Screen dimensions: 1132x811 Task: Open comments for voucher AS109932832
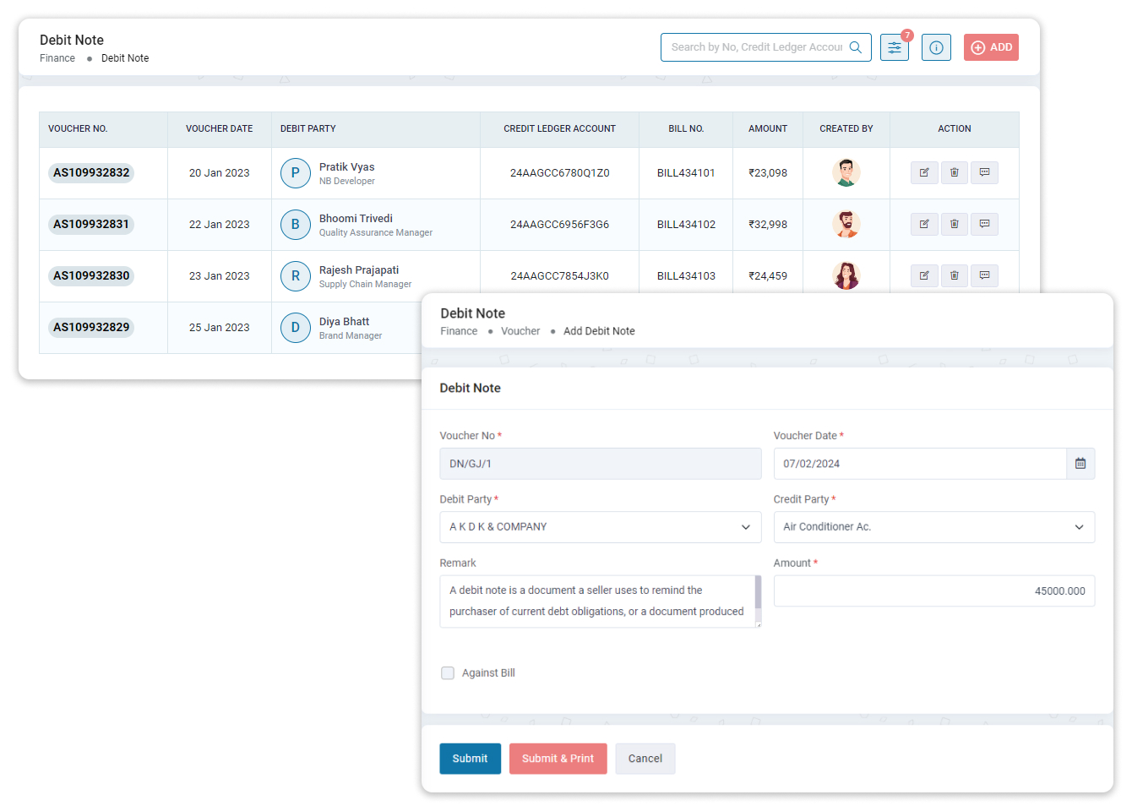coord(984,173)
